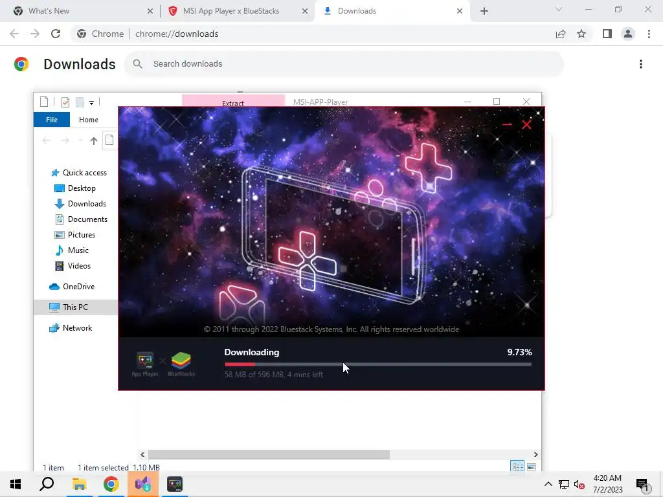Click Explorer horizontal scrollbar thumb
This screenshot has height=497, width=663.
click(269, 454)
